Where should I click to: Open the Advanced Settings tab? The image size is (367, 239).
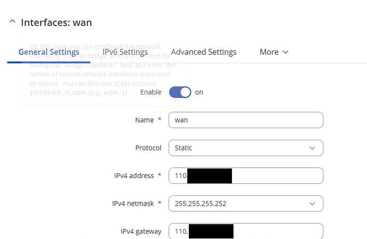[204, 52]
